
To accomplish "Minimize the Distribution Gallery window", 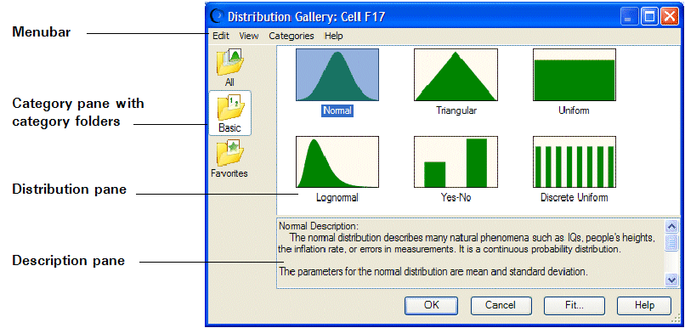I will pos(629,17).
